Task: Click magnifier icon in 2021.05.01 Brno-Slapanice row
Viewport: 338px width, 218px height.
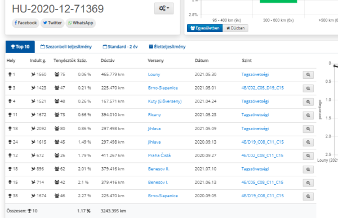Action: [308, 88]
